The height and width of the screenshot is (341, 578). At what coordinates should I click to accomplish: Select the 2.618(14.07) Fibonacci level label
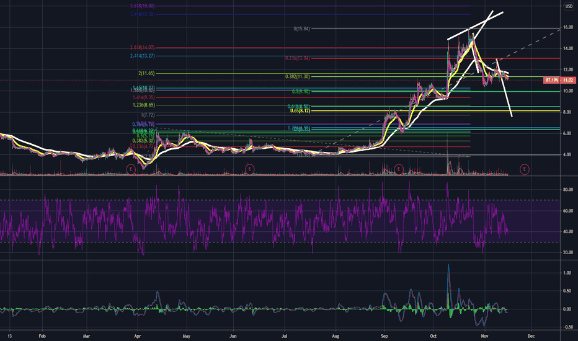(x=142, y=48)
